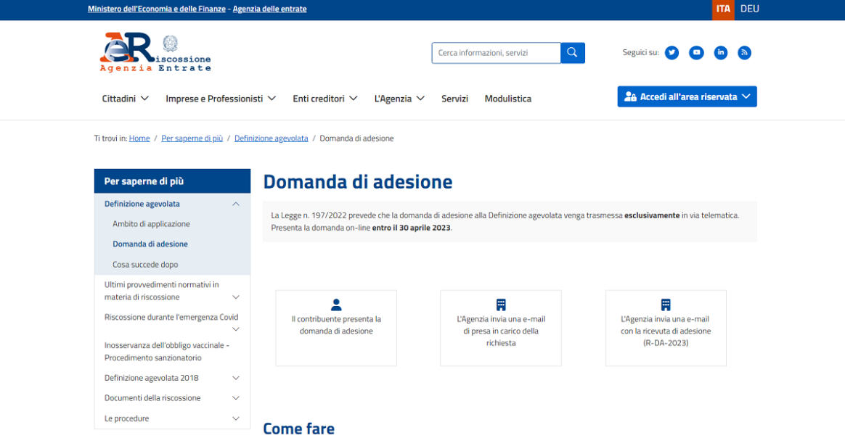Open the RSS feed icon

744,53
